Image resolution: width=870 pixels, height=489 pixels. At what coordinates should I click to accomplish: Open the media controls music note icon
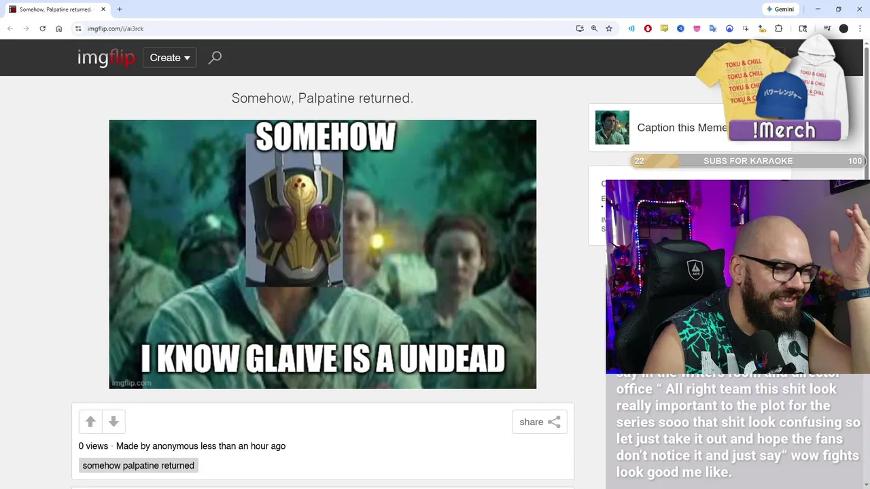tap(827, 29)
